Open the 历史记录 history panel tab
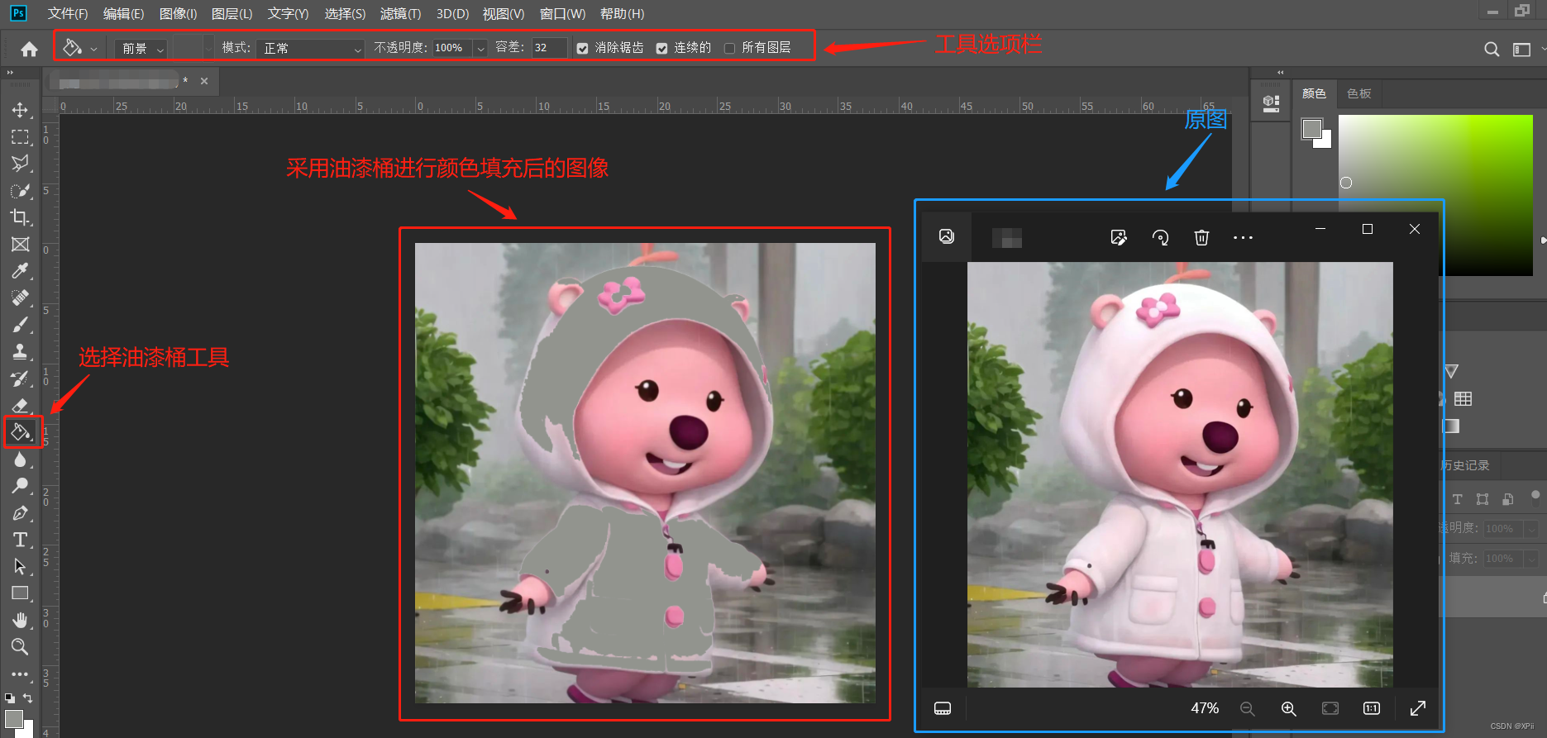1547x738 pixels. (x=1464, y=465)
